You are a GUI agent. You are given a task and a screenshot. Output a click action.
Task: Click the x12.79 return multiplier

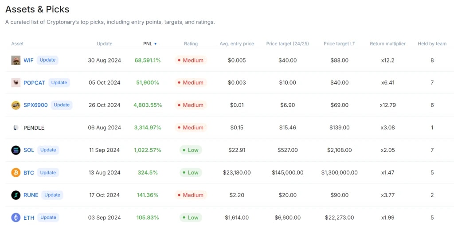[387, 105]
